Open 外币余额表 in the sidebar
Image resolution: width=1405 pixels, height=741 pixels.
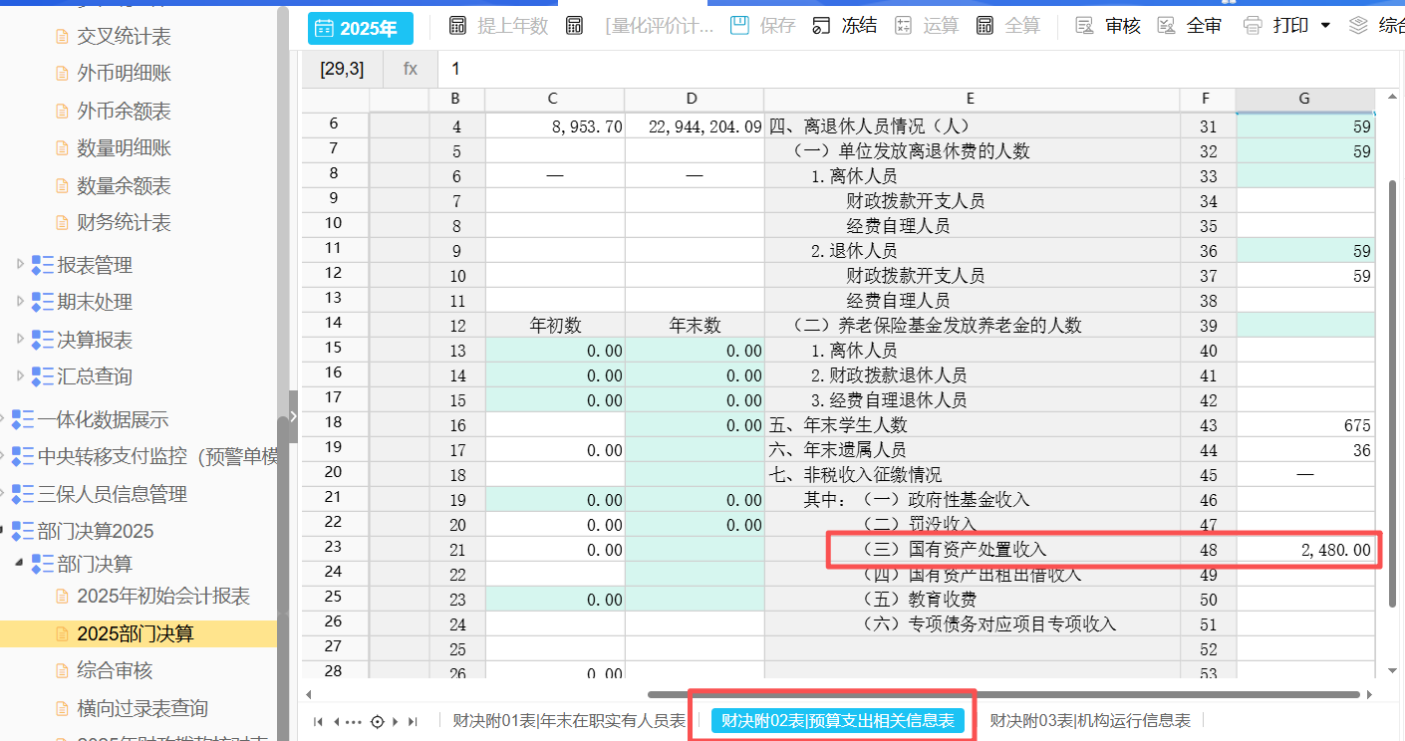(x=124, y=111)
